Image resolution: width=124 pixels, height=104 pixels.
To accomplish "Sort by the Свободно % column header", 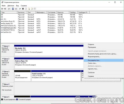I will 83,13.
